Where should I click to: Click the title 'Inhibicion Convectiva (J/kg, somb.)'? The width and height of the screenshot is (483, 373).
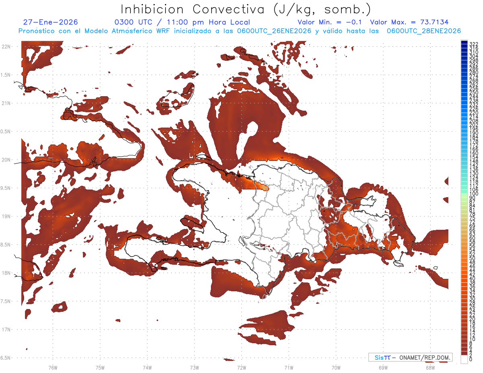(246, 9)
